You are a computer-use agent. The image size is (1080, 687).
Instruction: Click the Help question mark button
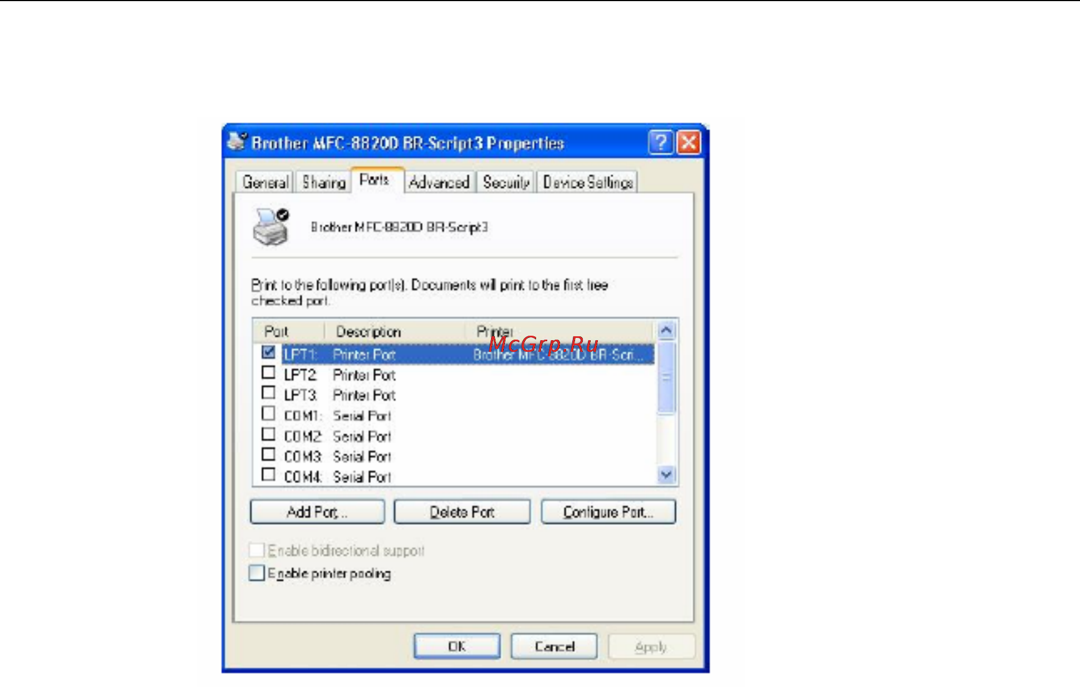(x=661, y=143)
